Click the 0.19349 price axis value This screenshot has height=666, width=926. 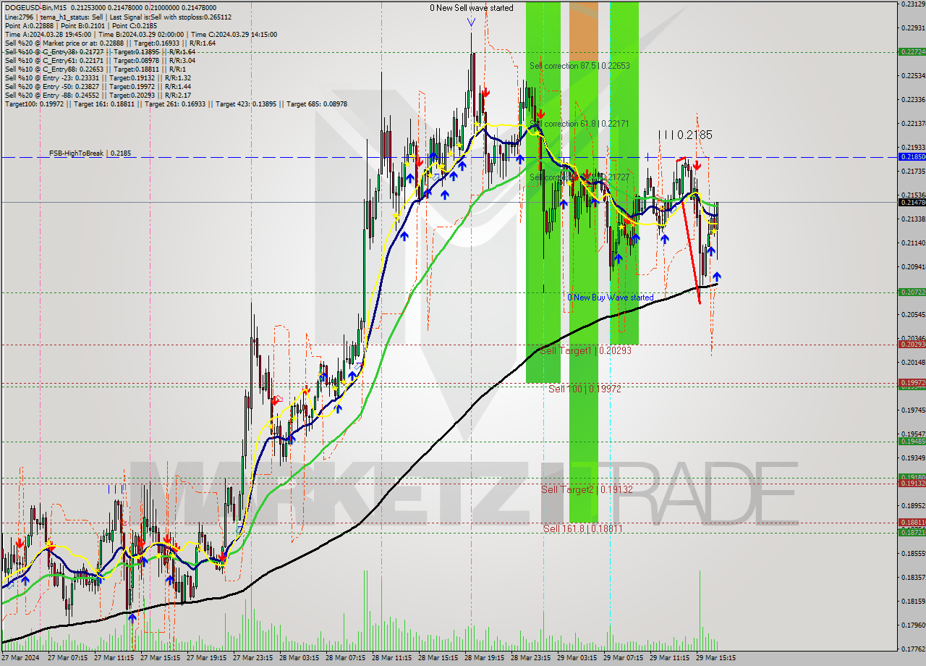[x=913, y=458]
